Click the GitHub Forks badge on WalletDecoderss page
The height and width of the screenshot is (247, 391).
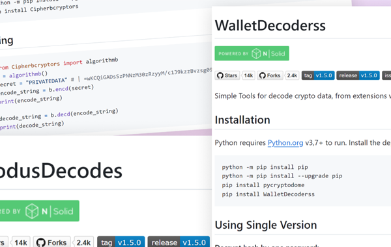(x=270, y=75)
